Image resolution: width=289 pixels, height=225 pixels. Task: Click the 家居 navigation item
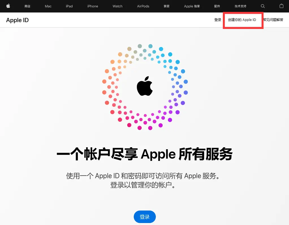coord(167,6)
